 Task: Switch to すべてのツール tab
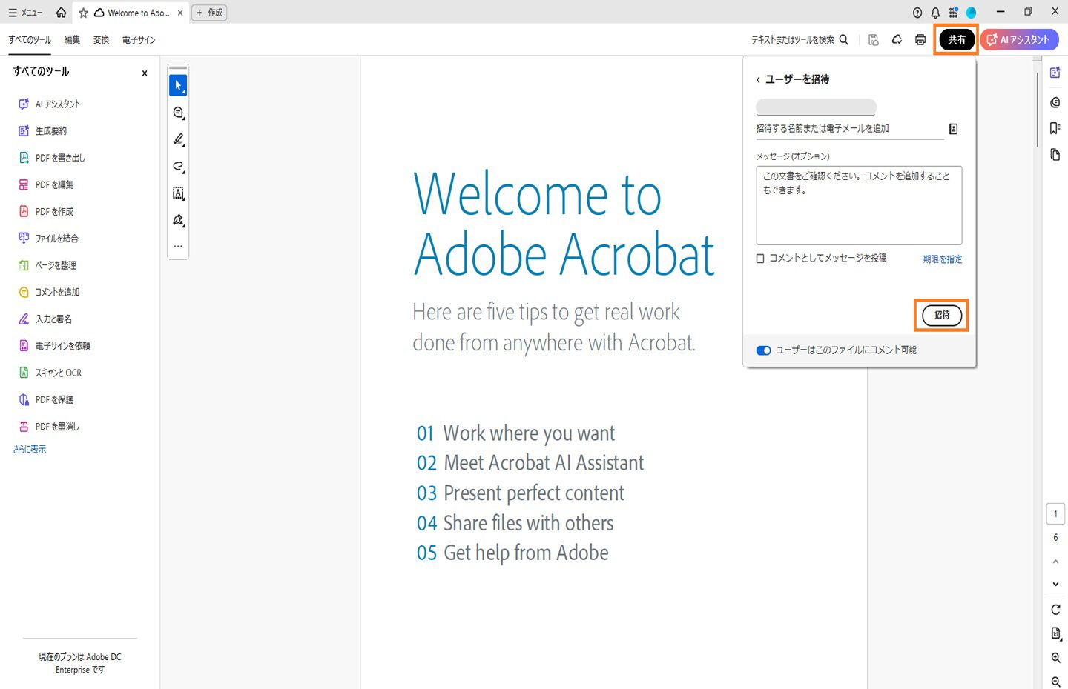tap(30, 40)
